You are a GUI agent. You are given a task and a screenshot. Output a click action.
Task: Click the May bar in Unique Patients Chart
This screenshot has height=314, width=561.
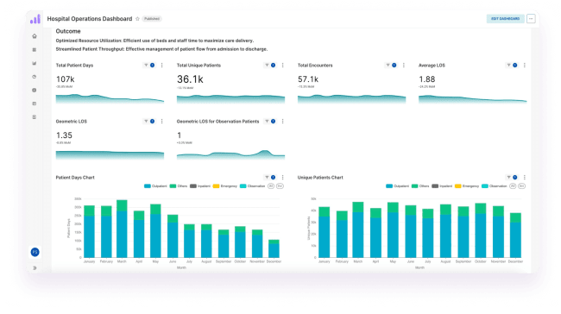point(393,230)
